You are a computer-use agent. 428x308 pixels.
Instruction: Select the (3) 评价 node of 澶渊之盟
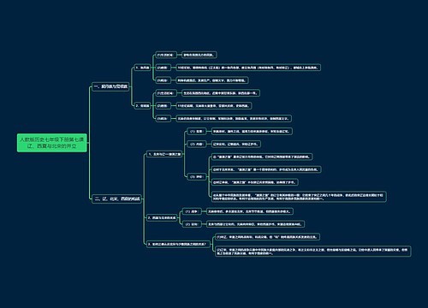pos(196,177)
